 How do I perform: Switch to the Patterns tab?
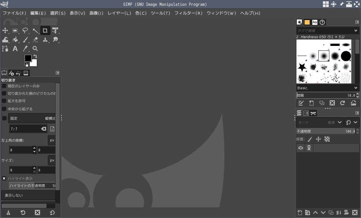[x=307, y=22]
